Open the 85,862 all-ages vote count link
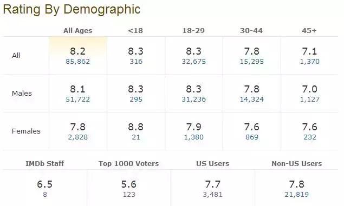344x206 pixels. (77, 62)
